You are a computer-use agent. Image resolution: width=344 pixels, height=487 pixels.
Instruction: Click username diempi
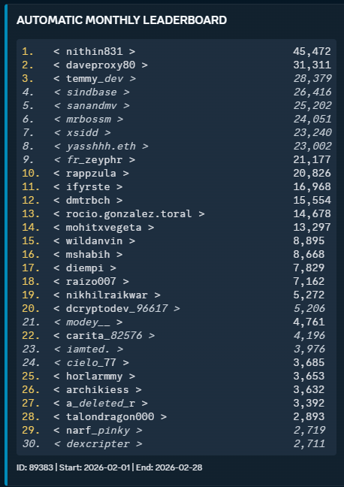click(x=85, y=268)
